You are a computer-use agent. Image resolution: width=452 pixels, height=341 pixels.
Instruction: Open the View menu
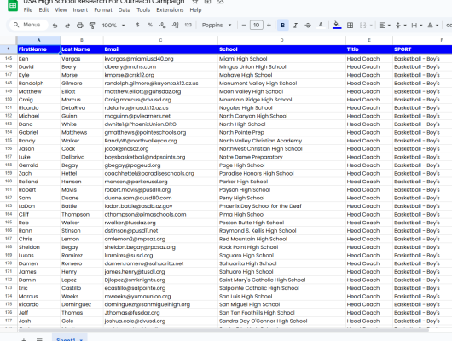pos(61,9)
